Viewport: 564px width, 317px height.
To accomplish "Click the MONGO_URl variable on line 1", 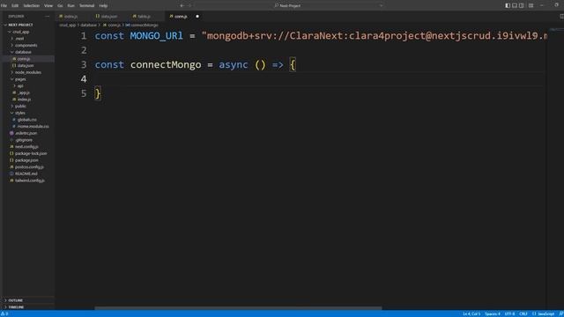I will (x=157, y=36).
